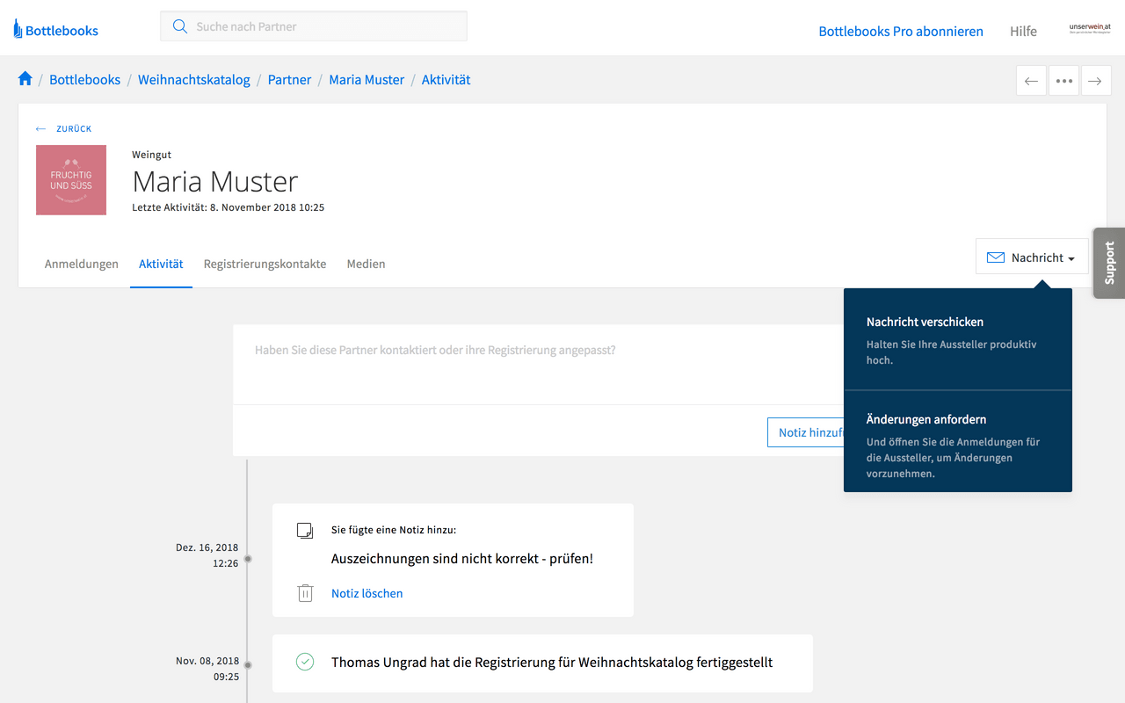Switch to Registrierungskontakte tab

click(265, 264)
